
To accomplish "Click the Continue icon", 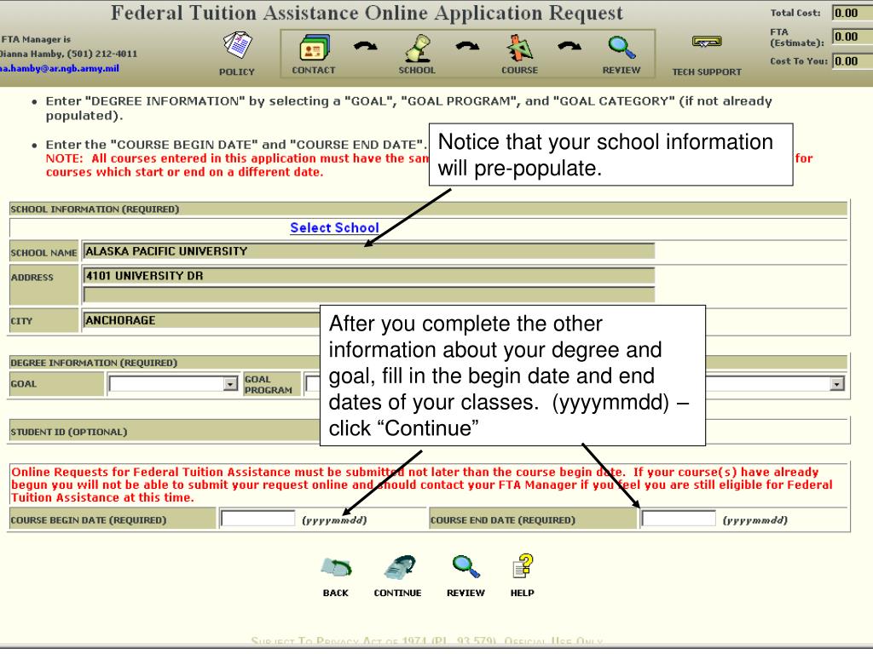I will pos(399,567).
